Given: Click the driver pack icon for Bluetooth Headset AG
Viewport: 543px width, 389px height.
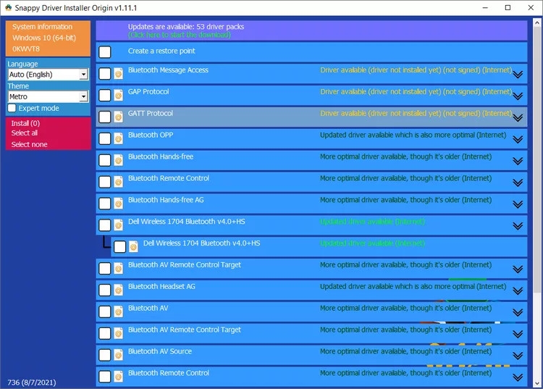Looking at the screenshot, I should pyautogui.click(x=119, y=290).
